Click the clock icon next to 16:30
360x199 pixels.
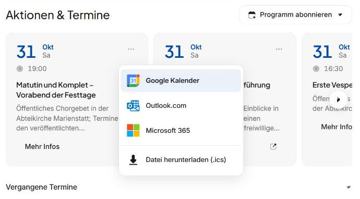click(x=316, y=69)
